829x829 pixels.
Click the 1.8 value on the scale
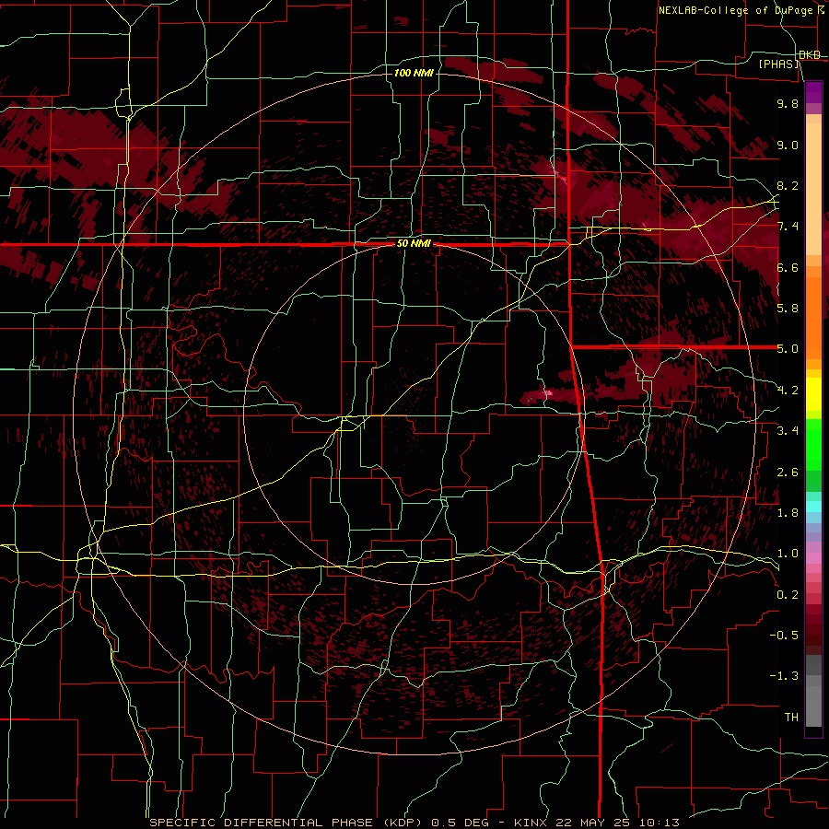tap(788, 513)
